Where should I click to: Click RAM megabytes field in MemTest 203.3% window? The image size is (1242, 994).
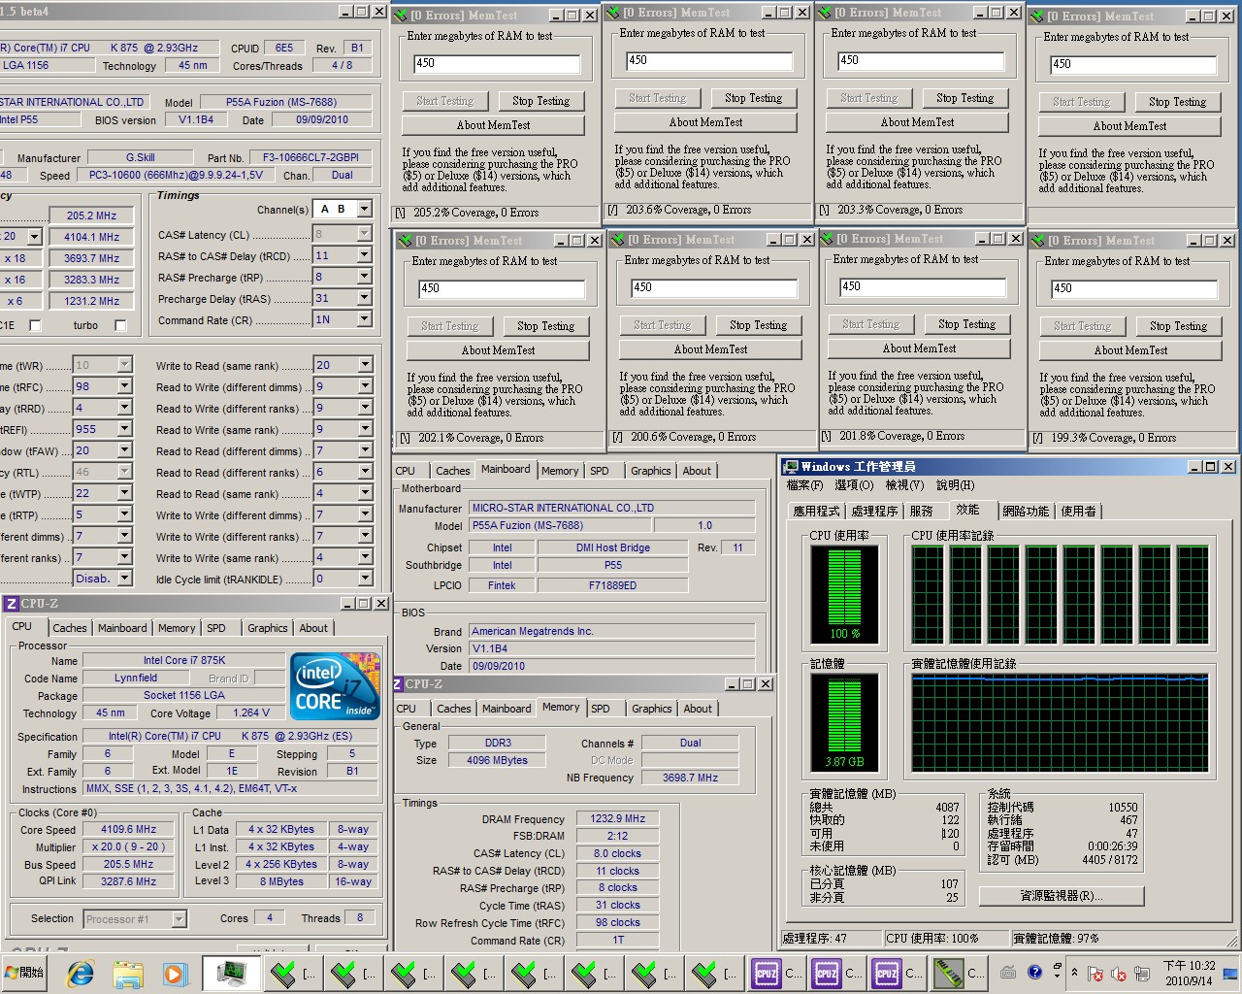(920, 60)
